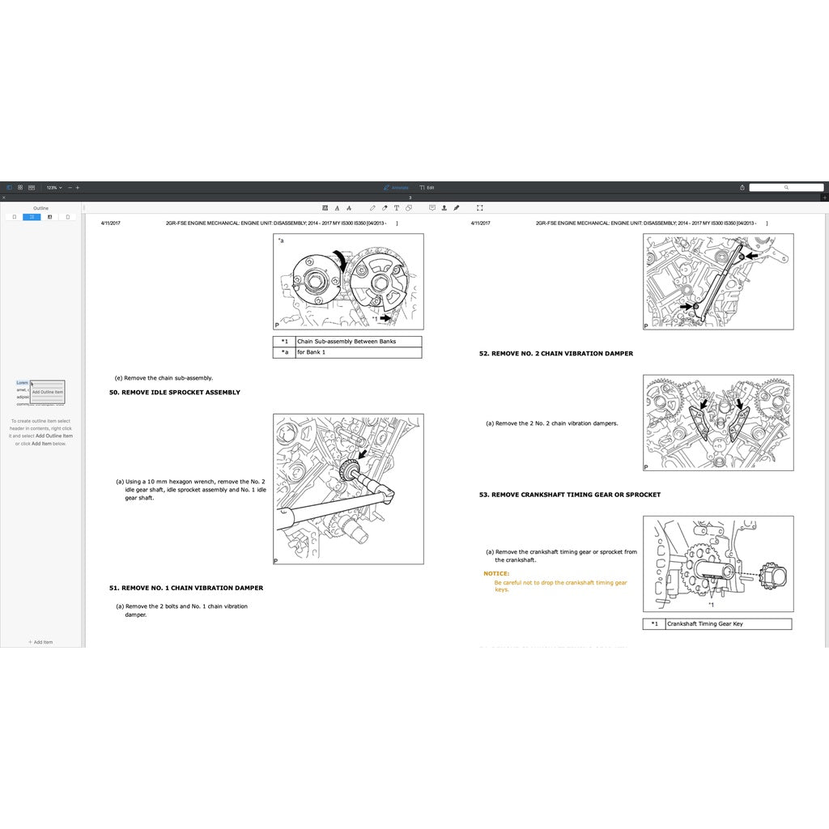The image size is (829, 829).
Task: Click the Add Outline Item option
Action: (46, 391)
